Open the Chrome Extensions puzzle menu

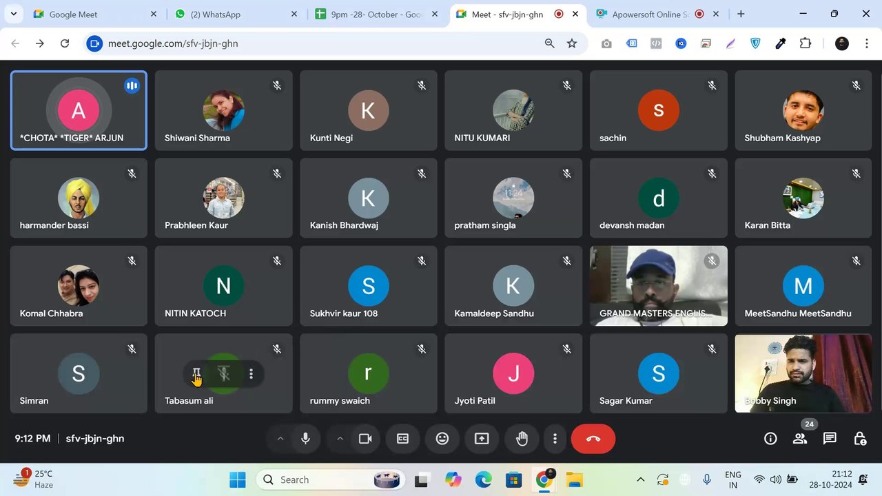point(806,43)
